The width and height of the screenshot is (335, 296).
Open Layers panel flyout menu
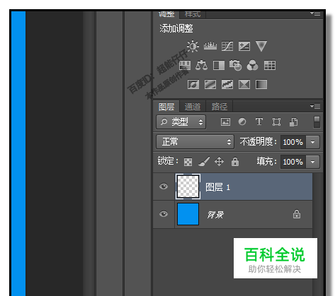(315, 106)
